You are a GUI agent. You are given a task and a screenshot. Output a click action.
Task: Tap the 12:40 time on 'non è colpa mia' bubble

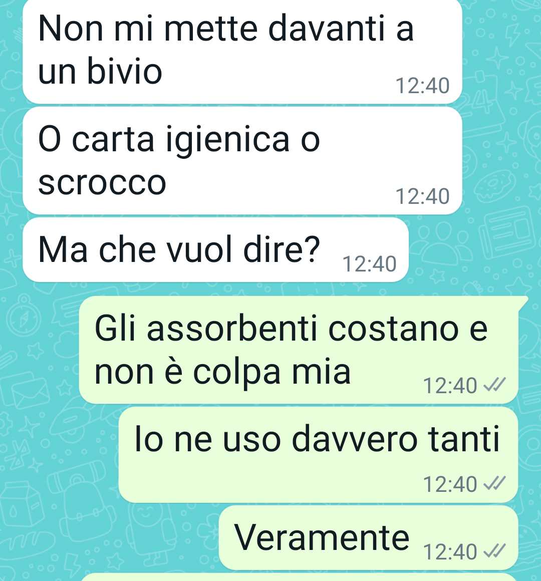pos(450,385)
